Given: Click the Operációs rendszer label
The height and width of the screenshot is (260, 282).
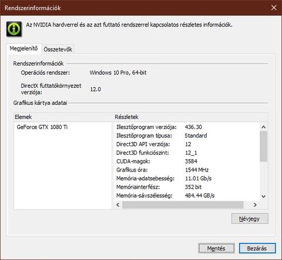Looking at the screenshot, I should coord(45,73).
